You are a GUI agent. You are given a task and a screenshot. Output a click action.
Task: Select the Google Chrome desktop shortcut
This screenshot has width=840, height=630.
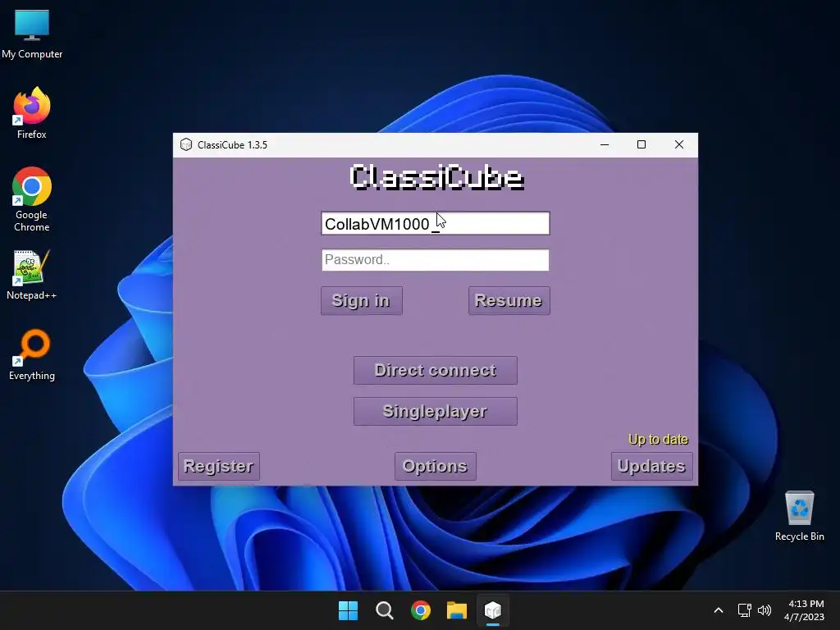click(32, 199)
